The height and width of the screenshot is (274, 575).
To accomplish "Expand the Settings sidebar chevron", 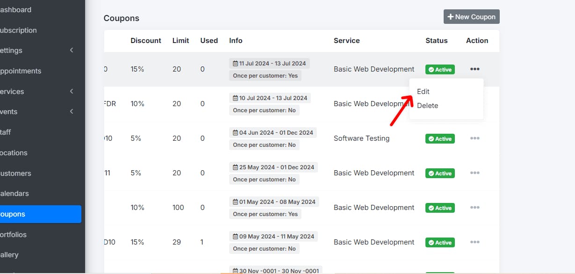I will point(72,50).
